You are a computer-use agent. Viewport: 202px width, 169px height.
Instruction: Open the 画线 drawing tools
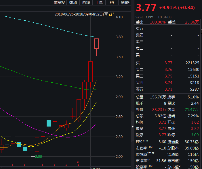pos(86,3)
